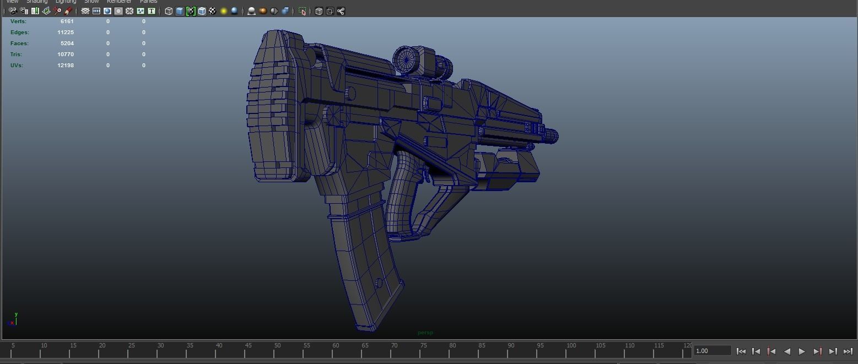This screenshot has width=858, height=364.
Task: Open the camera Bookmarks icon
Action: pos(35,11)
